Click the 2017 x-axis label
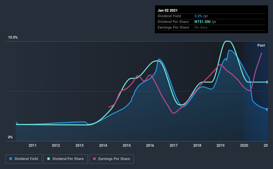This screenshot has height=169, width=273. click(x=174, y=145)
